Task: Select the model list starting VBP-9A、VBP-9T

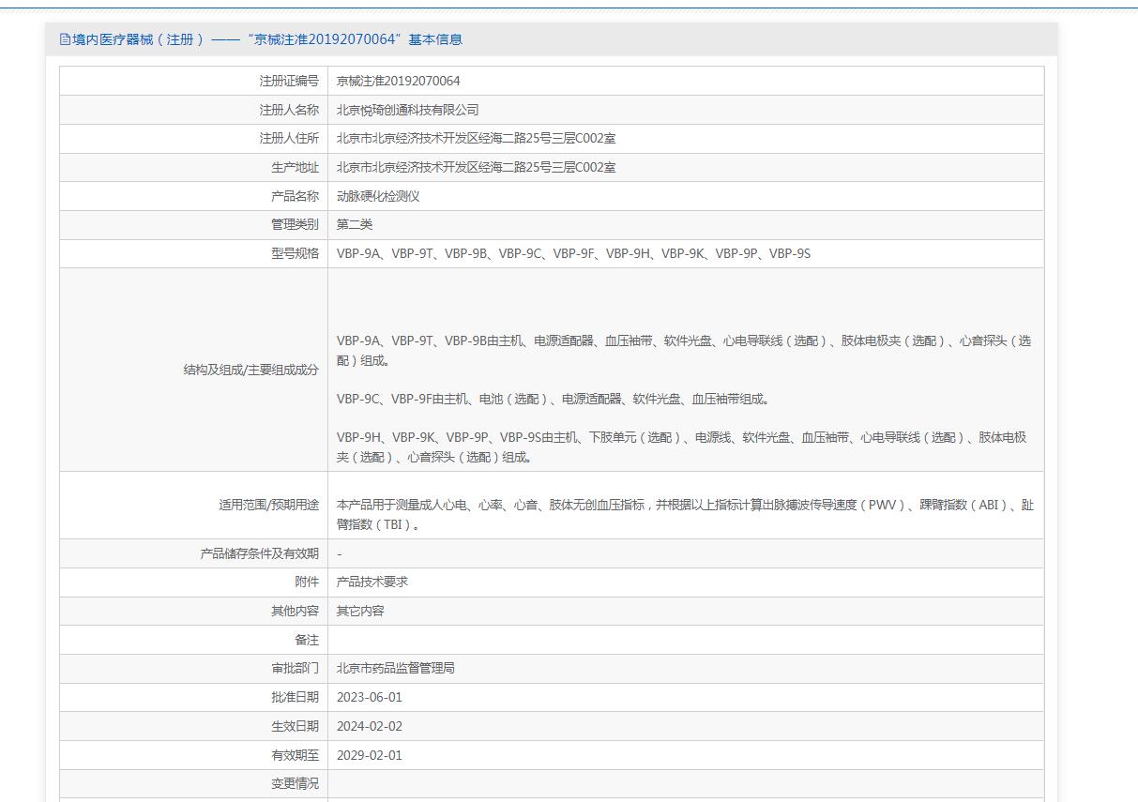Action: (x=573, y=253)
